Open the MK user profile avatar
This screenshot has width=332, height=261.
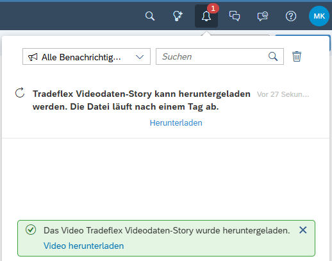coord(319,16)
